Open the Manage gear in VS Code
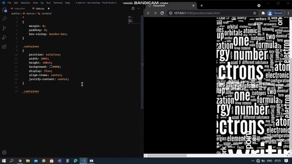This screenshot has width=292, height=164. click(4, 153)
